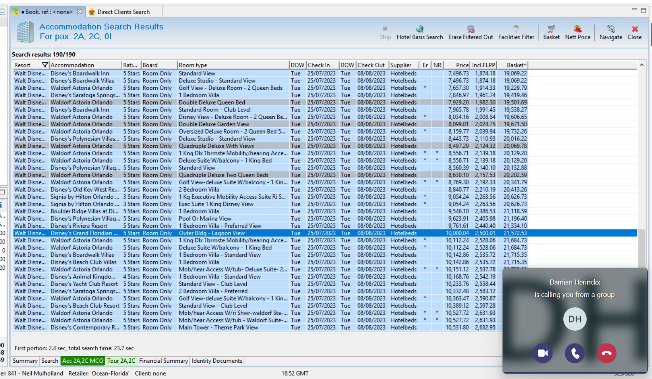Screen dimensions: 652x379
Task: Open the Identity Documents tab
Action: pyautogui.click(x=217, y=361)
